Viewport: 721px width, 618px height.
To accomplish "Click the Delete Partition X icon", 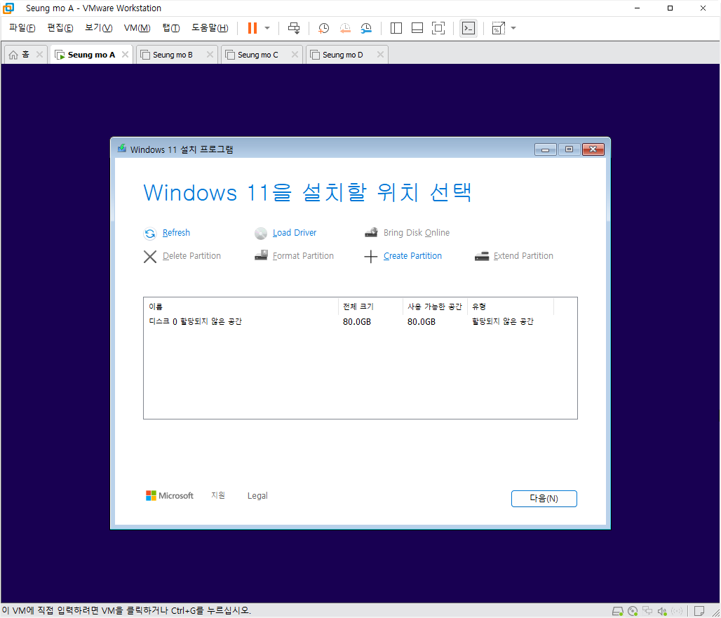I will [x=150, y=257].
